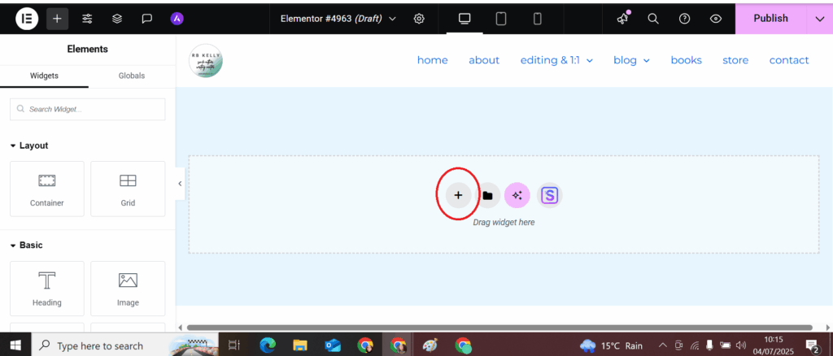The image size is (833, 356).
Task: Click the taskbar search box
Action: pyautogui.click(x=124, y=345)
